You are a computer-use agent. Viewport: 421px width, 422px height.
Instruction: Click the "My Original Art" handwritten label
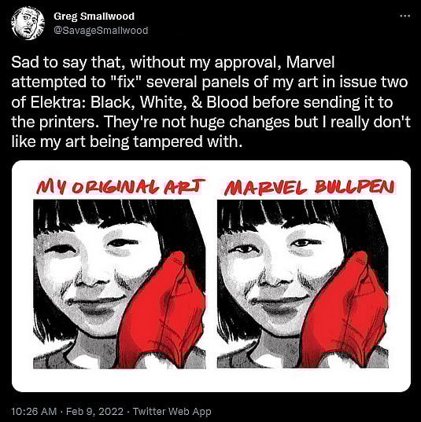(x=120, y=186)
